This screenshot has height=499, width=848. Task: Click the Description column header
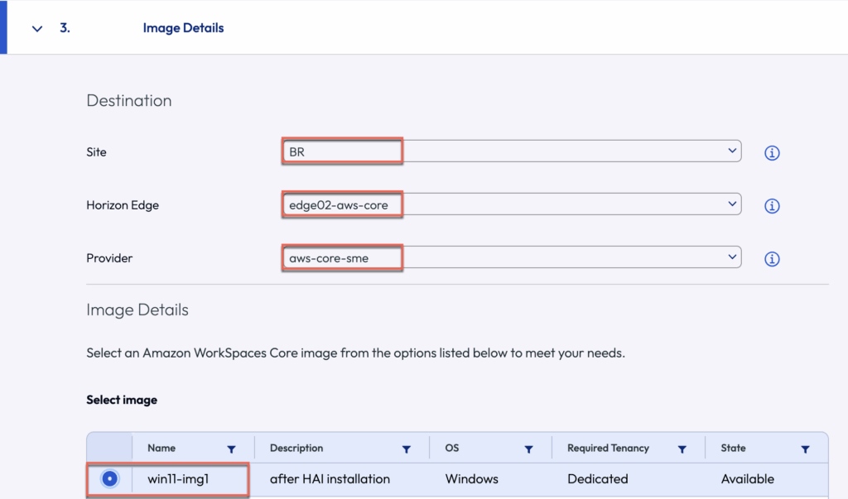296,449
